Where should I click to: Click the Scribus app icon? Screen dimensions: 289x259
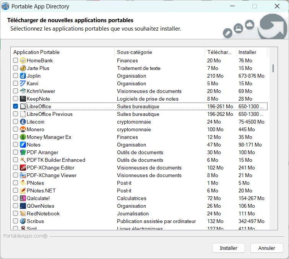[x=23, y=221]
